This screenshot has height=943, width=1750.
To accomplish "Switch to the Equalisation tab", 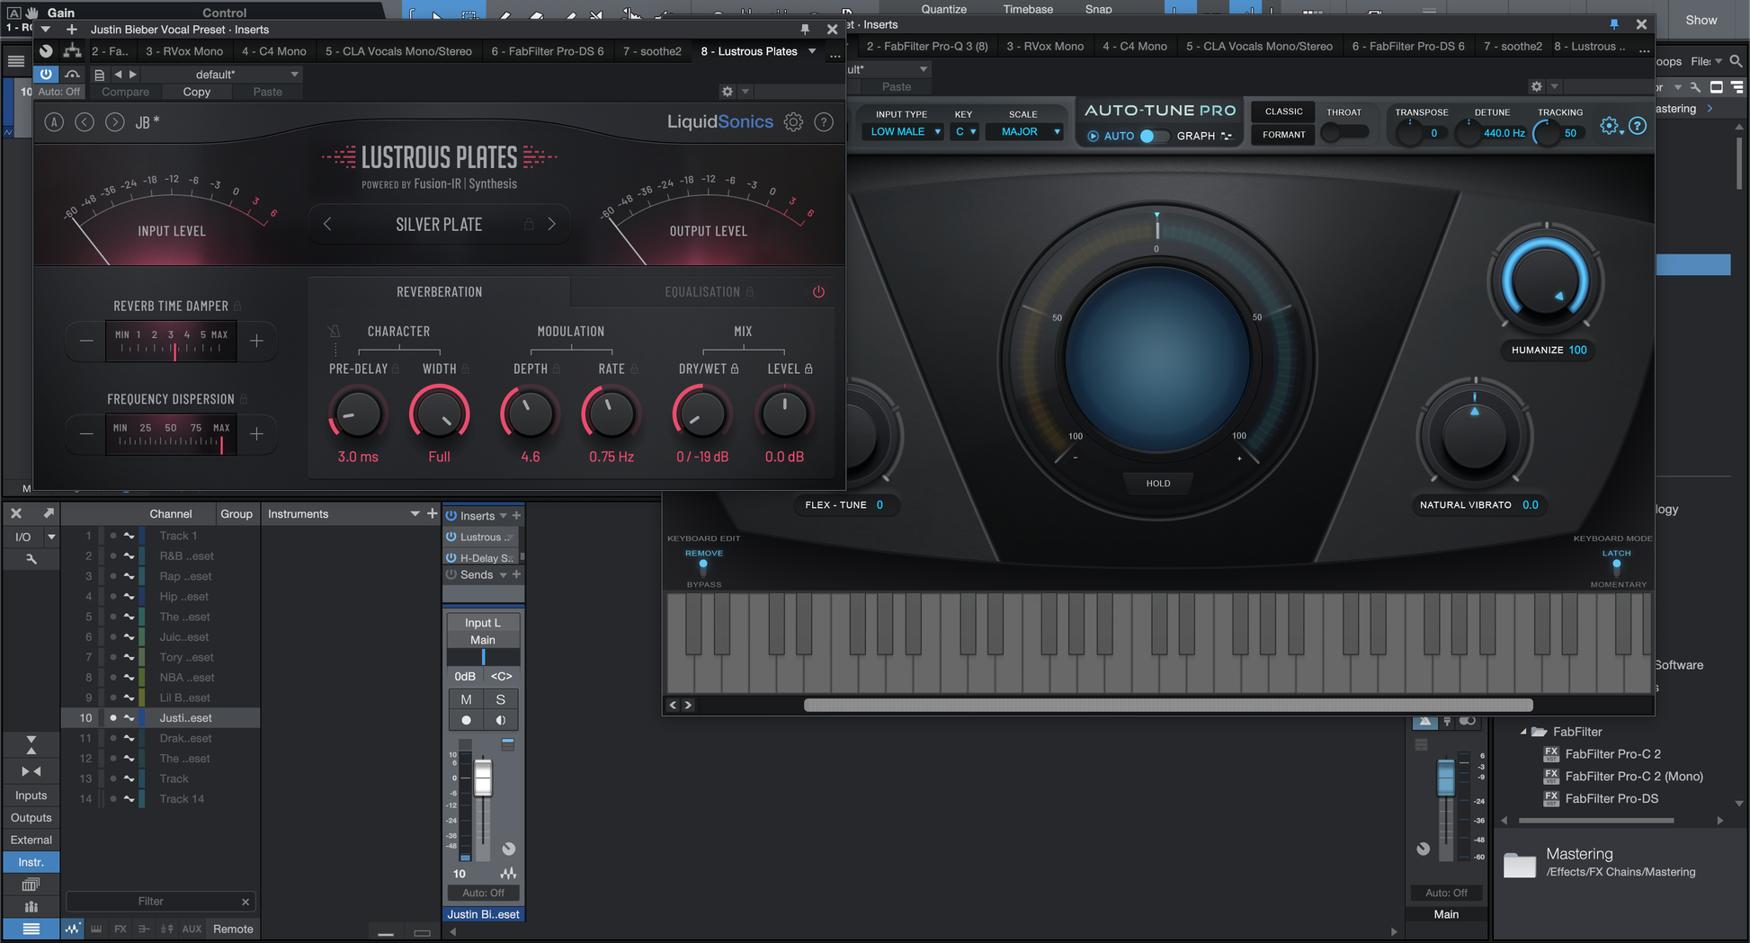I will (702, 292).
